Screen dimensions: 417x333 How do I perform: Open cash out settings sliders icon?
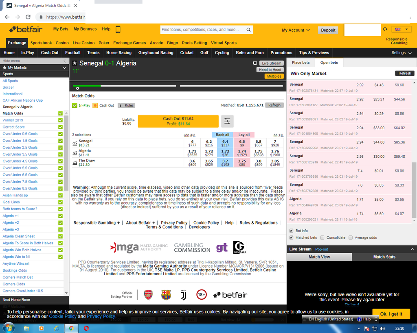pos(227,121)
